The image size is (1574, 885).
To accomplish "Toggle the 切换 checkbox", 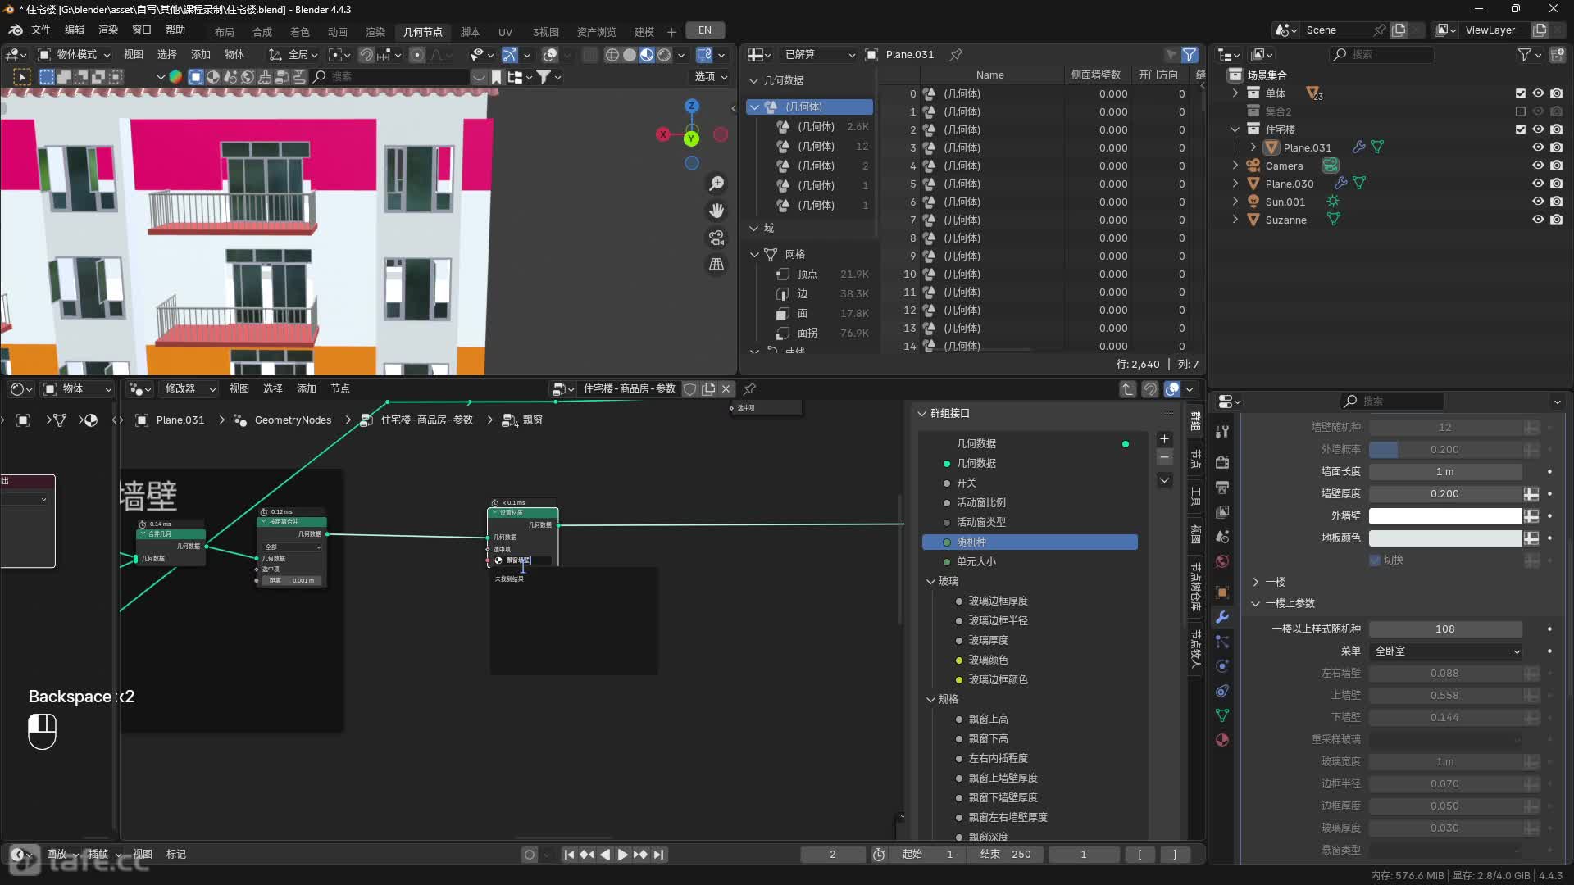I will point(1375,560).
